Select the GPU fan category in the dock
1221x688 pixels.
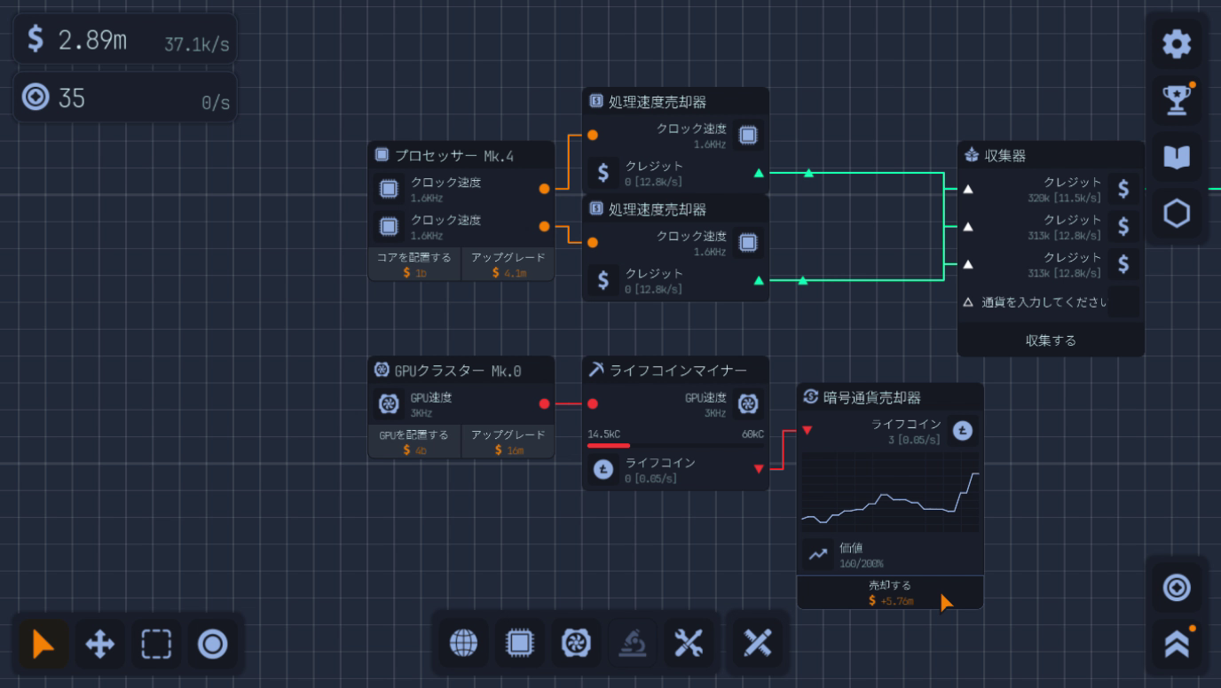577,644
